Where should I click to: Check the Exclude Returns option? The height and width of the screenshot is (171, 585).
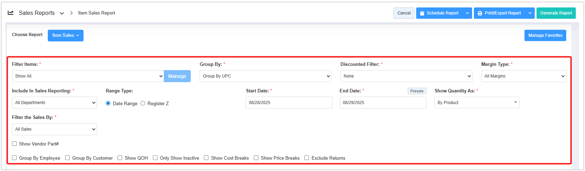click(307, 158)
